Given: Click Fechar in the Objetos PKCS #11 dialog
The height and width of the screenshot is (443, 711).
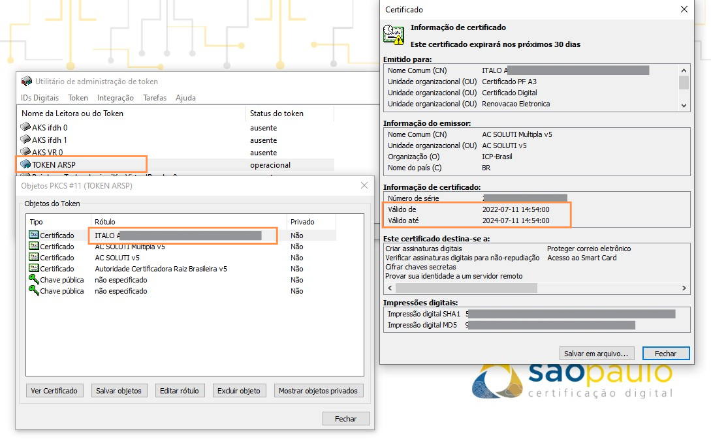Looking at the screenshot, I should (x=346, y=419).
